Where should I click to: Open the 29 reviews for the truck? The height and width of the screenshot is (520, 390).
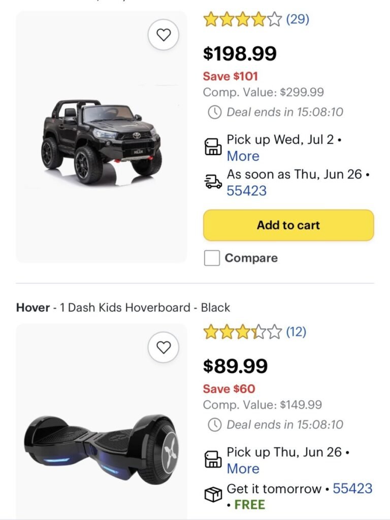[298, 19]
